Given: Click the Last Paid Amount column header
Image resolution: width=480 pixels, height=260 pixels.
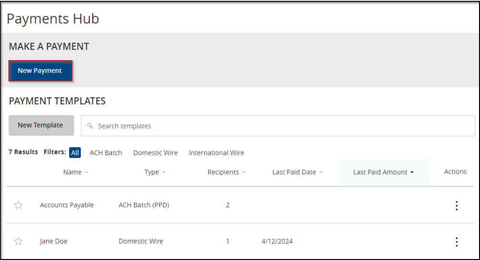Looking at the screenshot, I should [380, 172].
